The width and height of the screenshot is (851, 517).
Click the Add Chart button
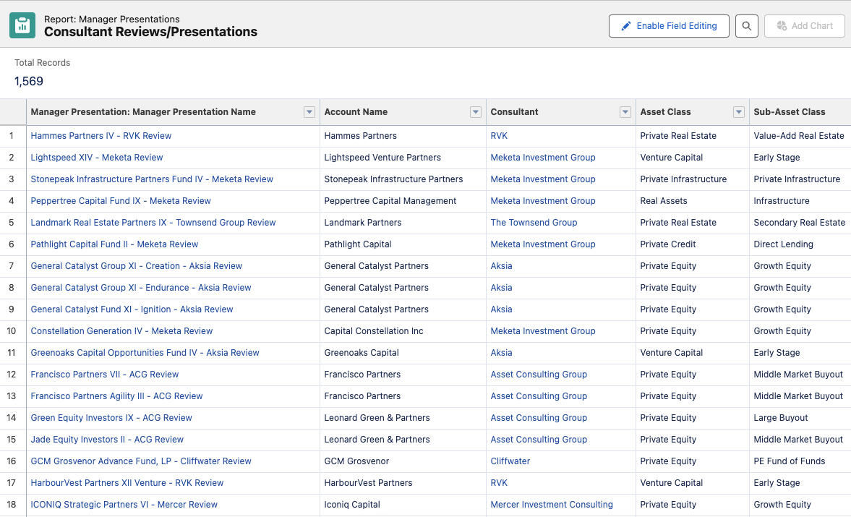(x=804, y=25)
